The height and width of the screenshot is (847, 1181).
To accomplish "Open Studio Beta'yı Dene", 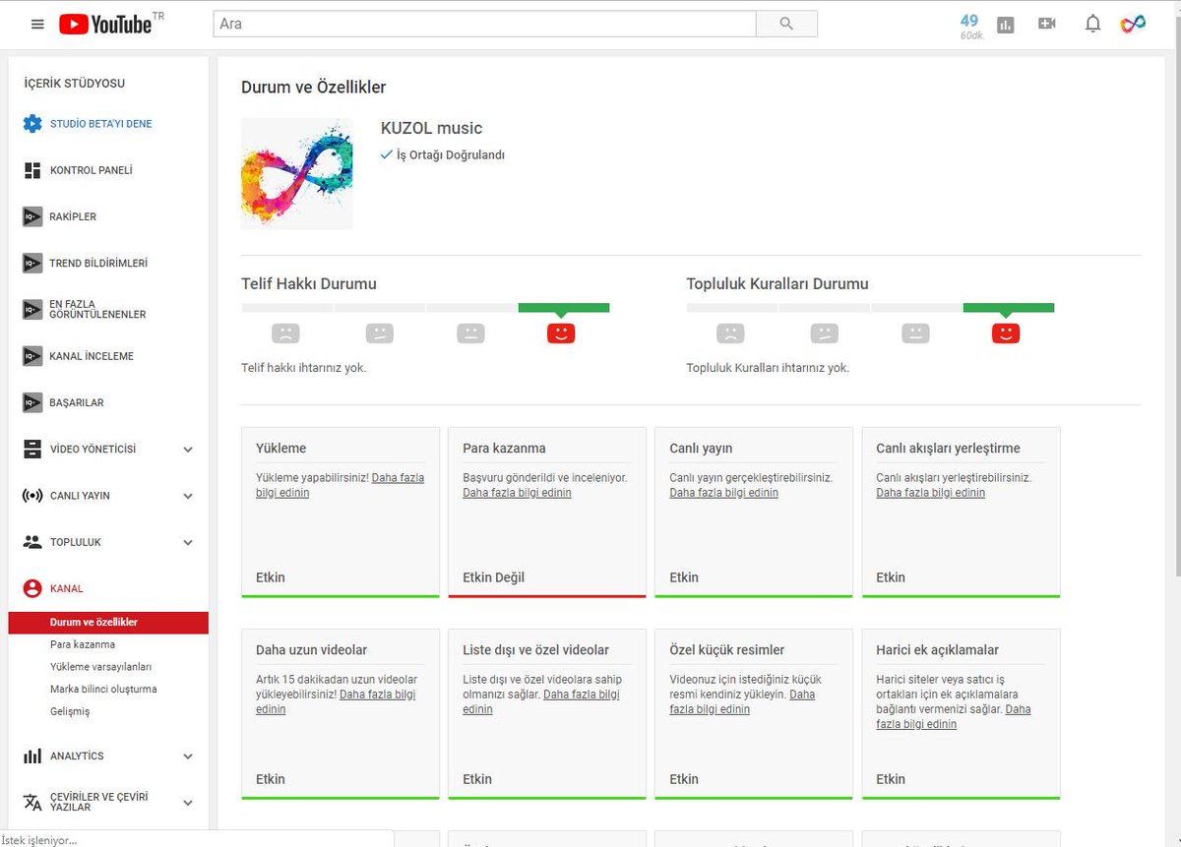I will click(101, 124).
